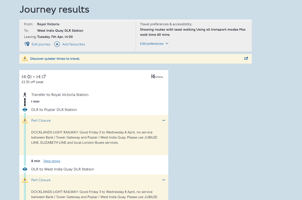The image size is (302, 200).
Task: Collapse the second Part Closure minus icon
Action: tap(164, 180)
